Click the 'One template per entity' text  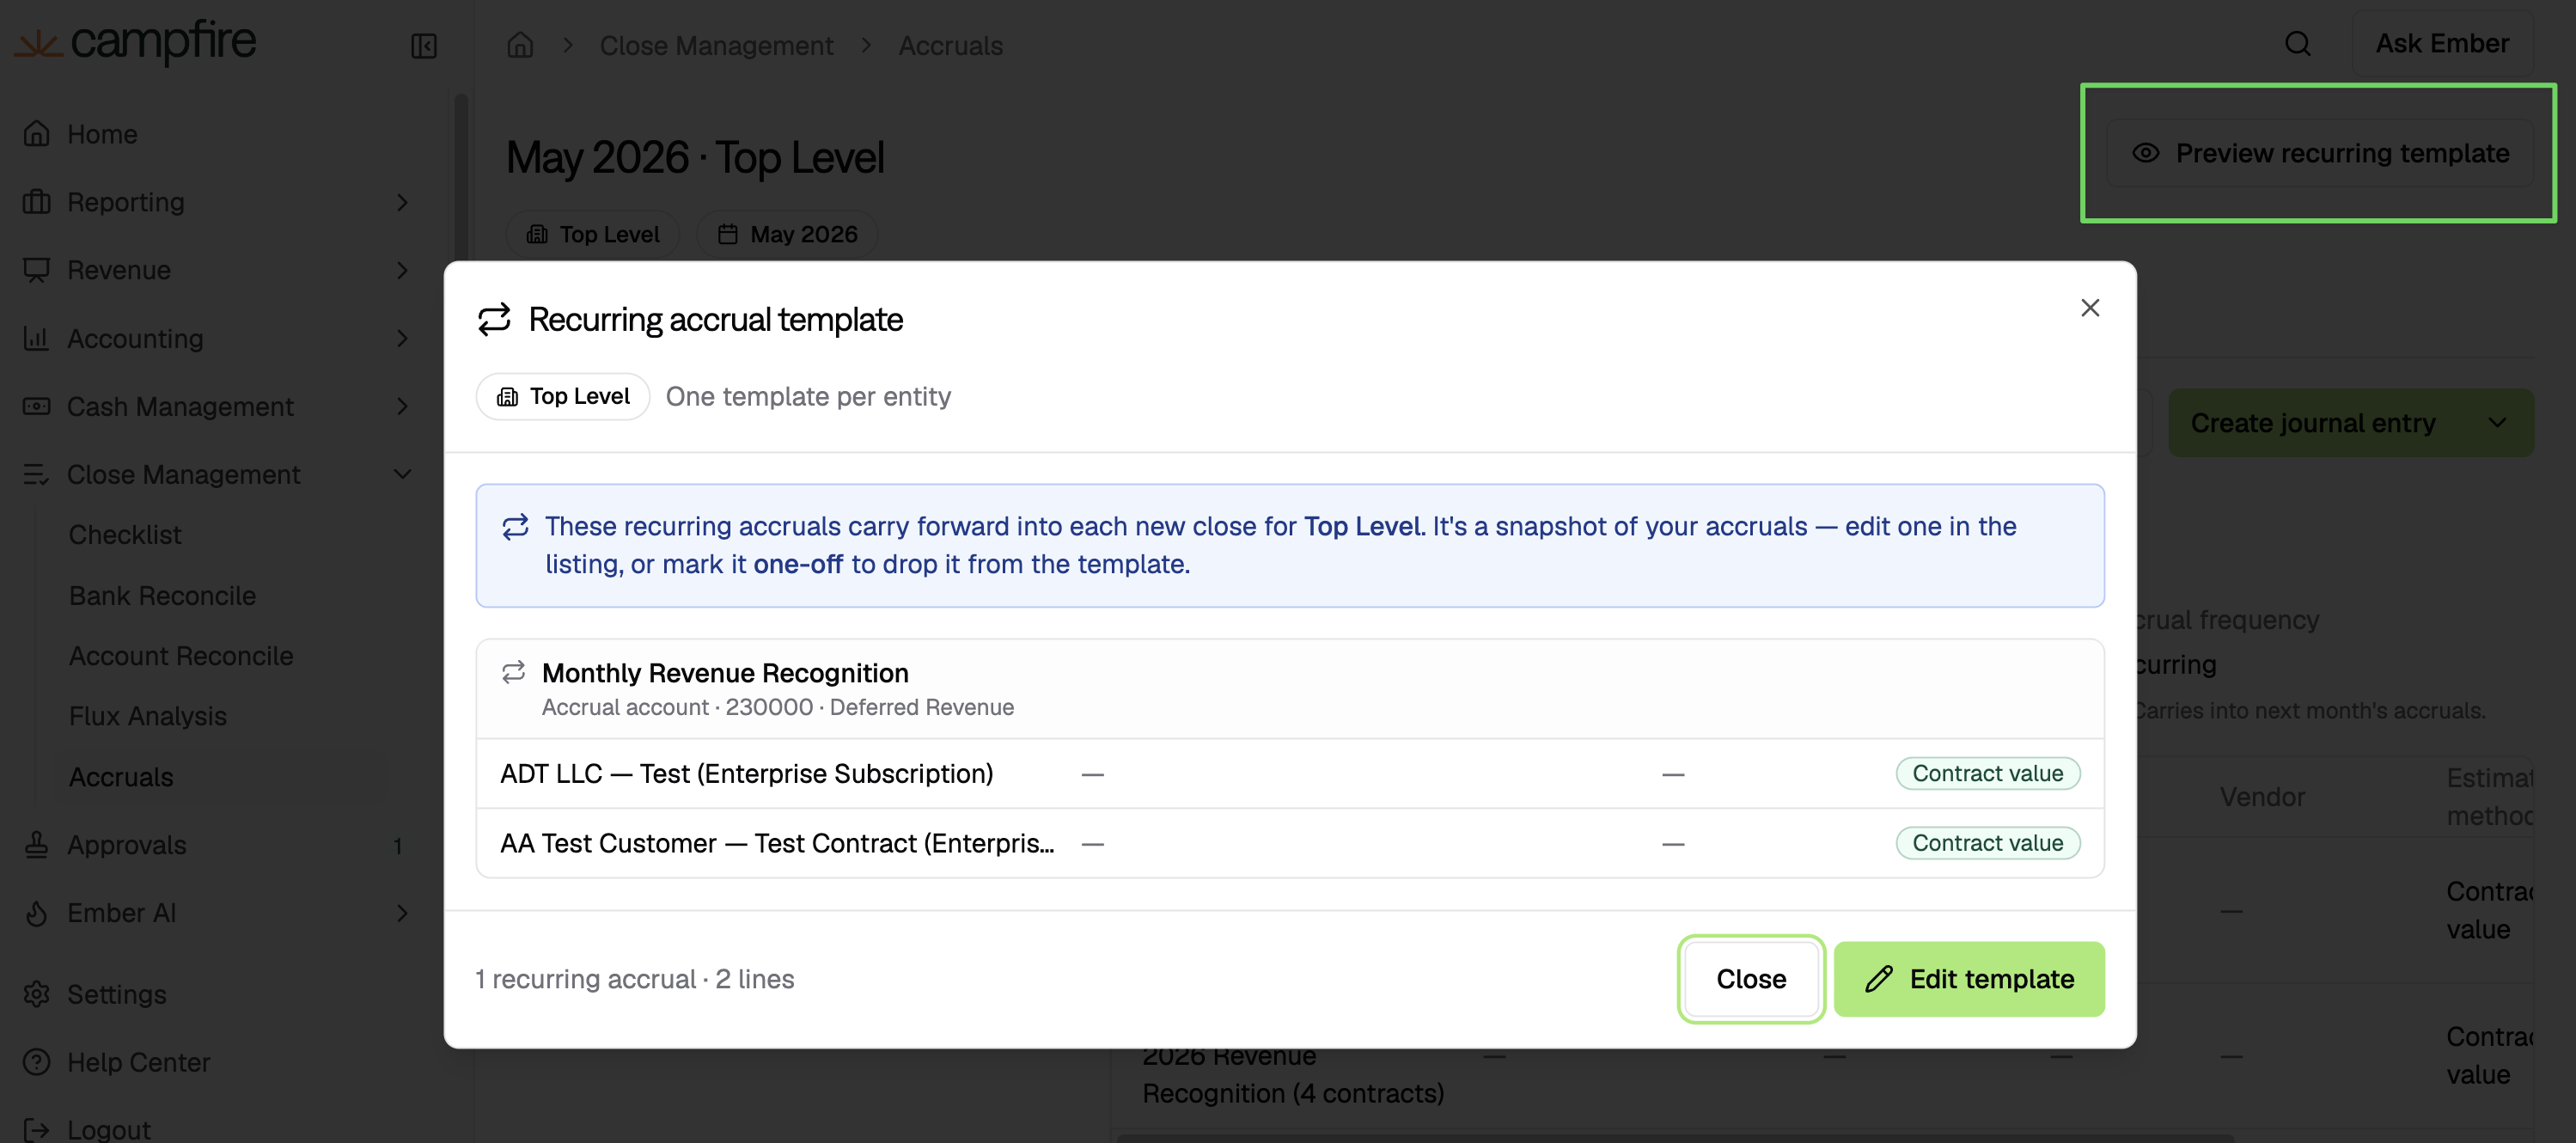tap(808, 397)
